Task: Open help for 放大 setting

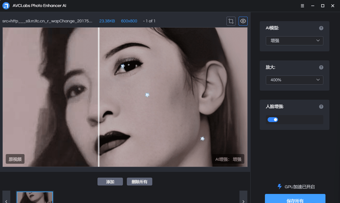Action: click(x=321, y=67)
